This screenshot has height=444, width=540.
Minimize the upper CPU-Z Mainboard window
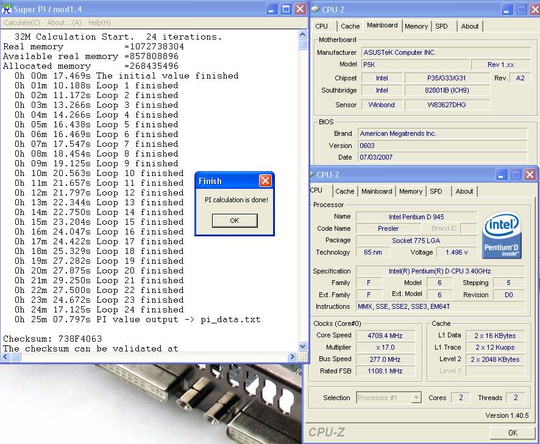click(506, 10)
